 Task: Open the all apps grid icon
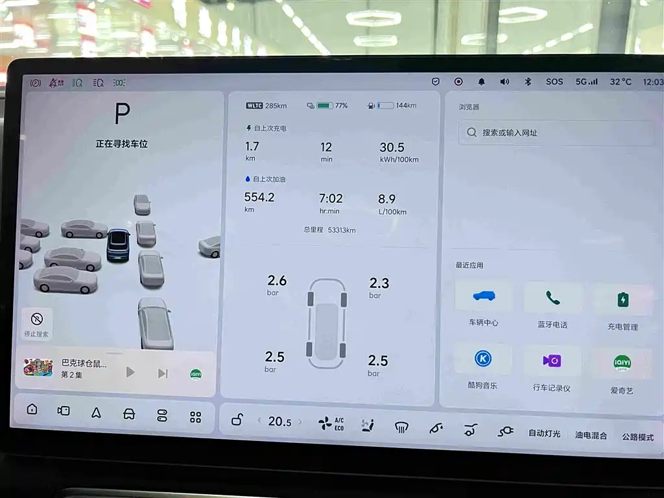(x=195, y=417)
